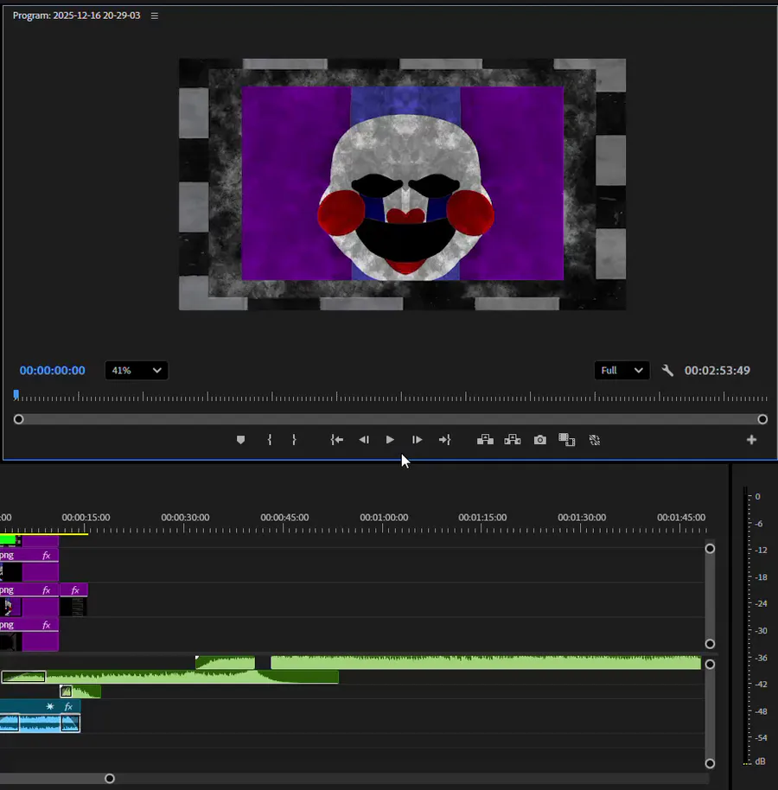Play the sequence in the Program monitor
The image size is (778, 790).
pyautogui.click(x=390, y=440)
